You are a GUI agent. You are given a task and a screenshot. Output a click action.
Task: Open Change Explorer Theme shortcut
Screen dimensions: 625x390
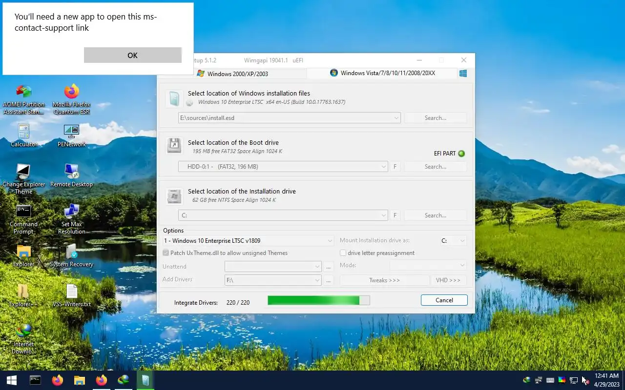[23, 179]
